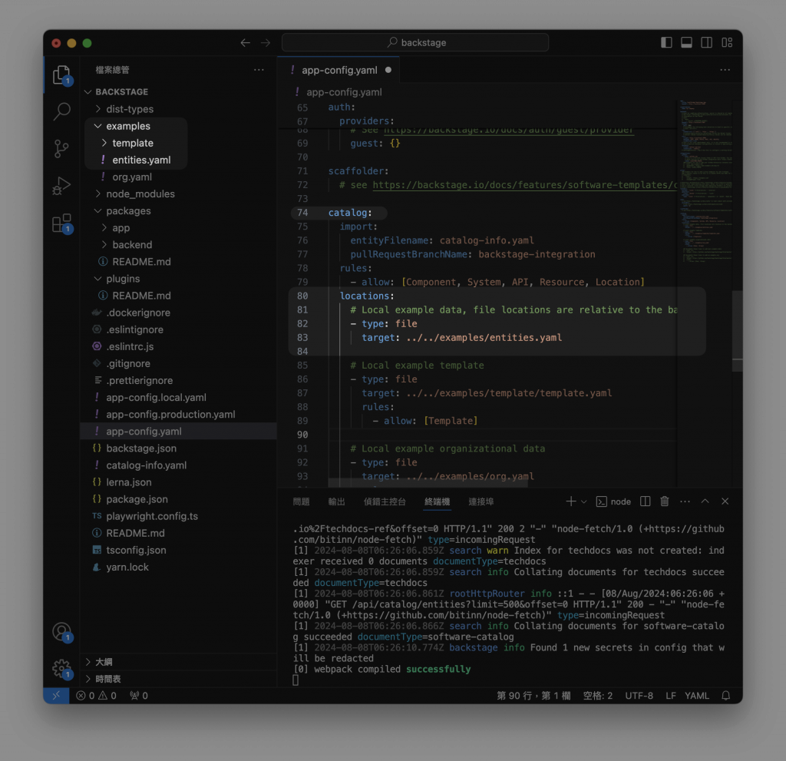Open forwarded ports indicator in status bar

tap(139, 695)
